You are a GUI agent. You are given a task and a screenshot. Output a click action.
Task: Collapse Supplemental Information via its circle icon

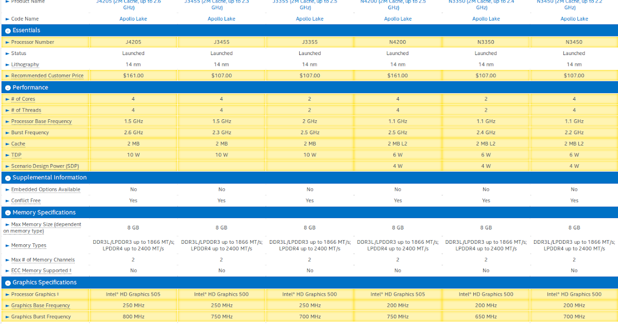coord(8,178)
